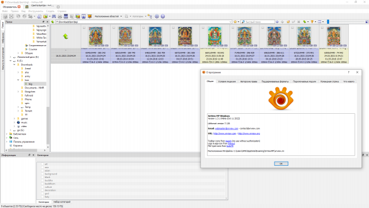The width and height of the screenshot is (369, 208).
Task: Switch to Набор категорий tab at bottom
Action: (62, 202)
